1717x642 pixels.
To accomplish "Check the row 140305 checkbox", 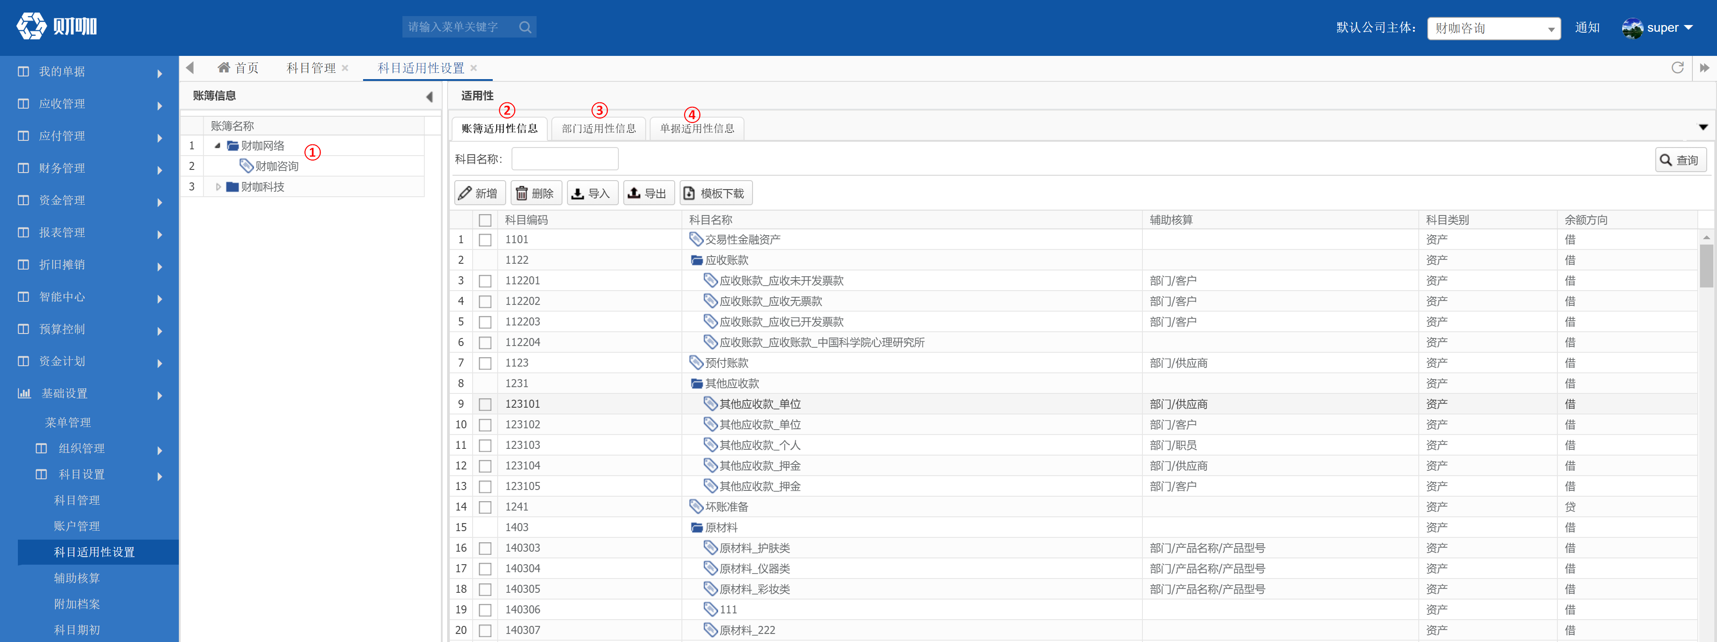I will click(485, 589).
